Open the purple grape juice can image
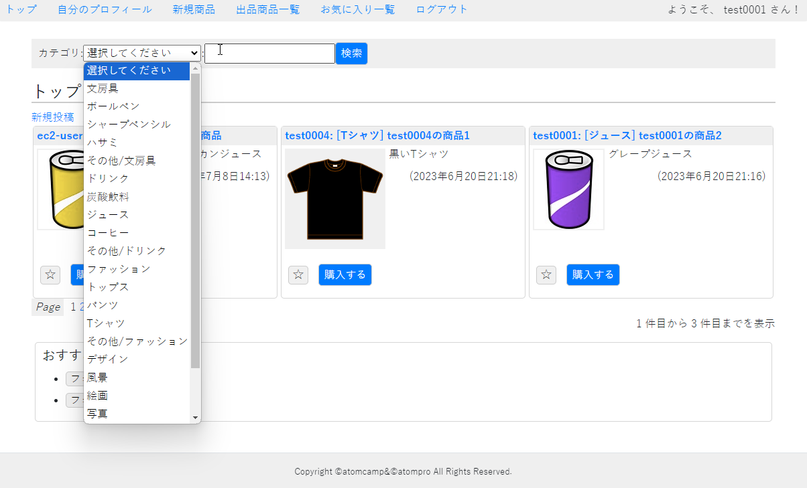The width and height of the screenshot is (807, 488). tap(568, 189)
